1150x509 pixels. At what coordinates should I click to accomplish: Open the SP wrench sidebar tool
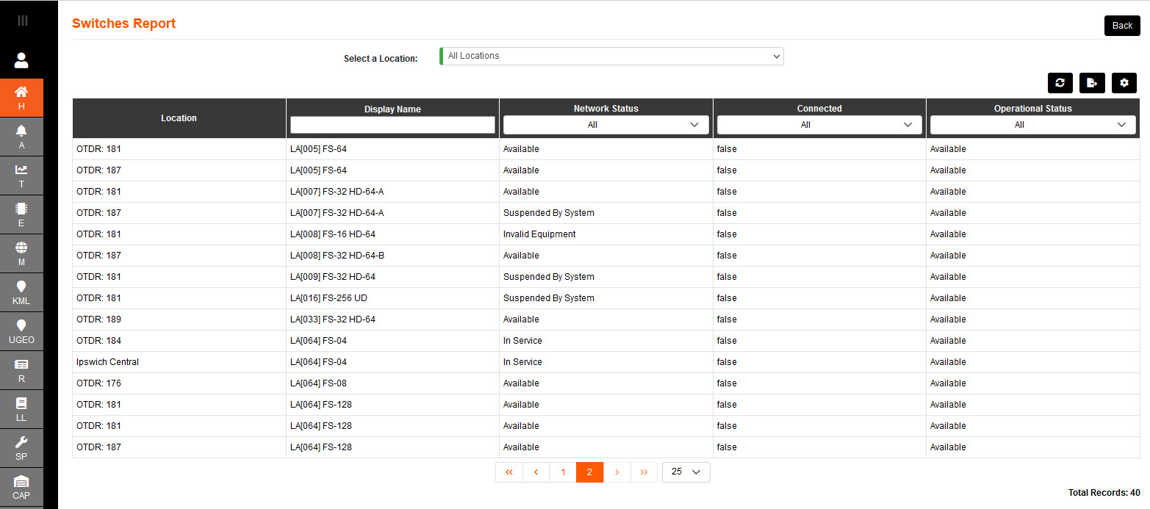point(21,448)
